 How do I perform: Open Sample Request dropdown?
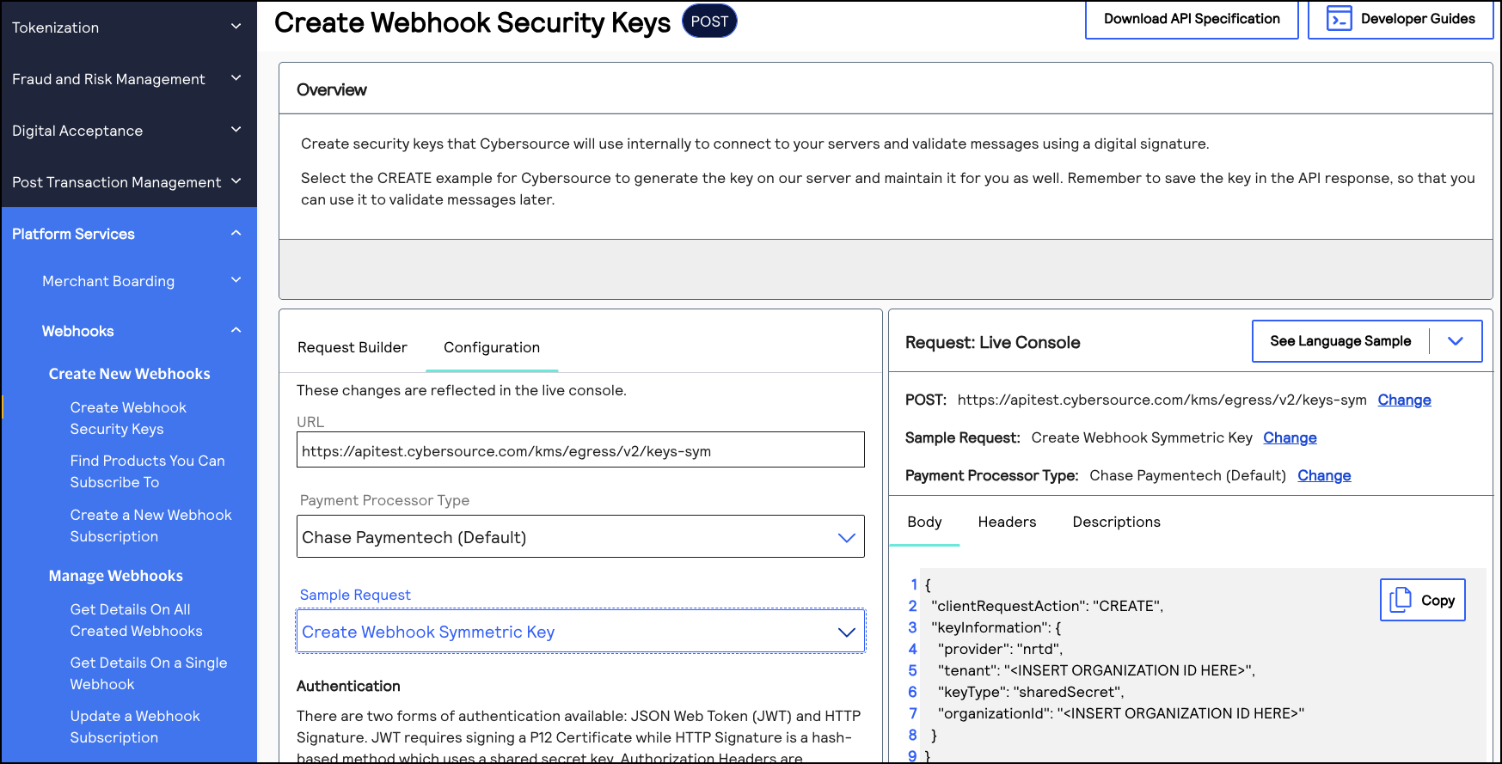(580, 632)
